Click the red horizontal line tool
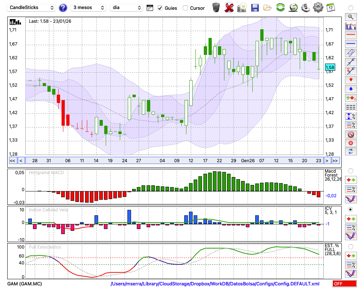 pos(350,35)
